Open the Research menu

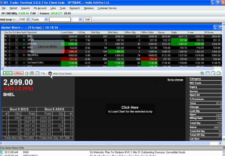75,8
